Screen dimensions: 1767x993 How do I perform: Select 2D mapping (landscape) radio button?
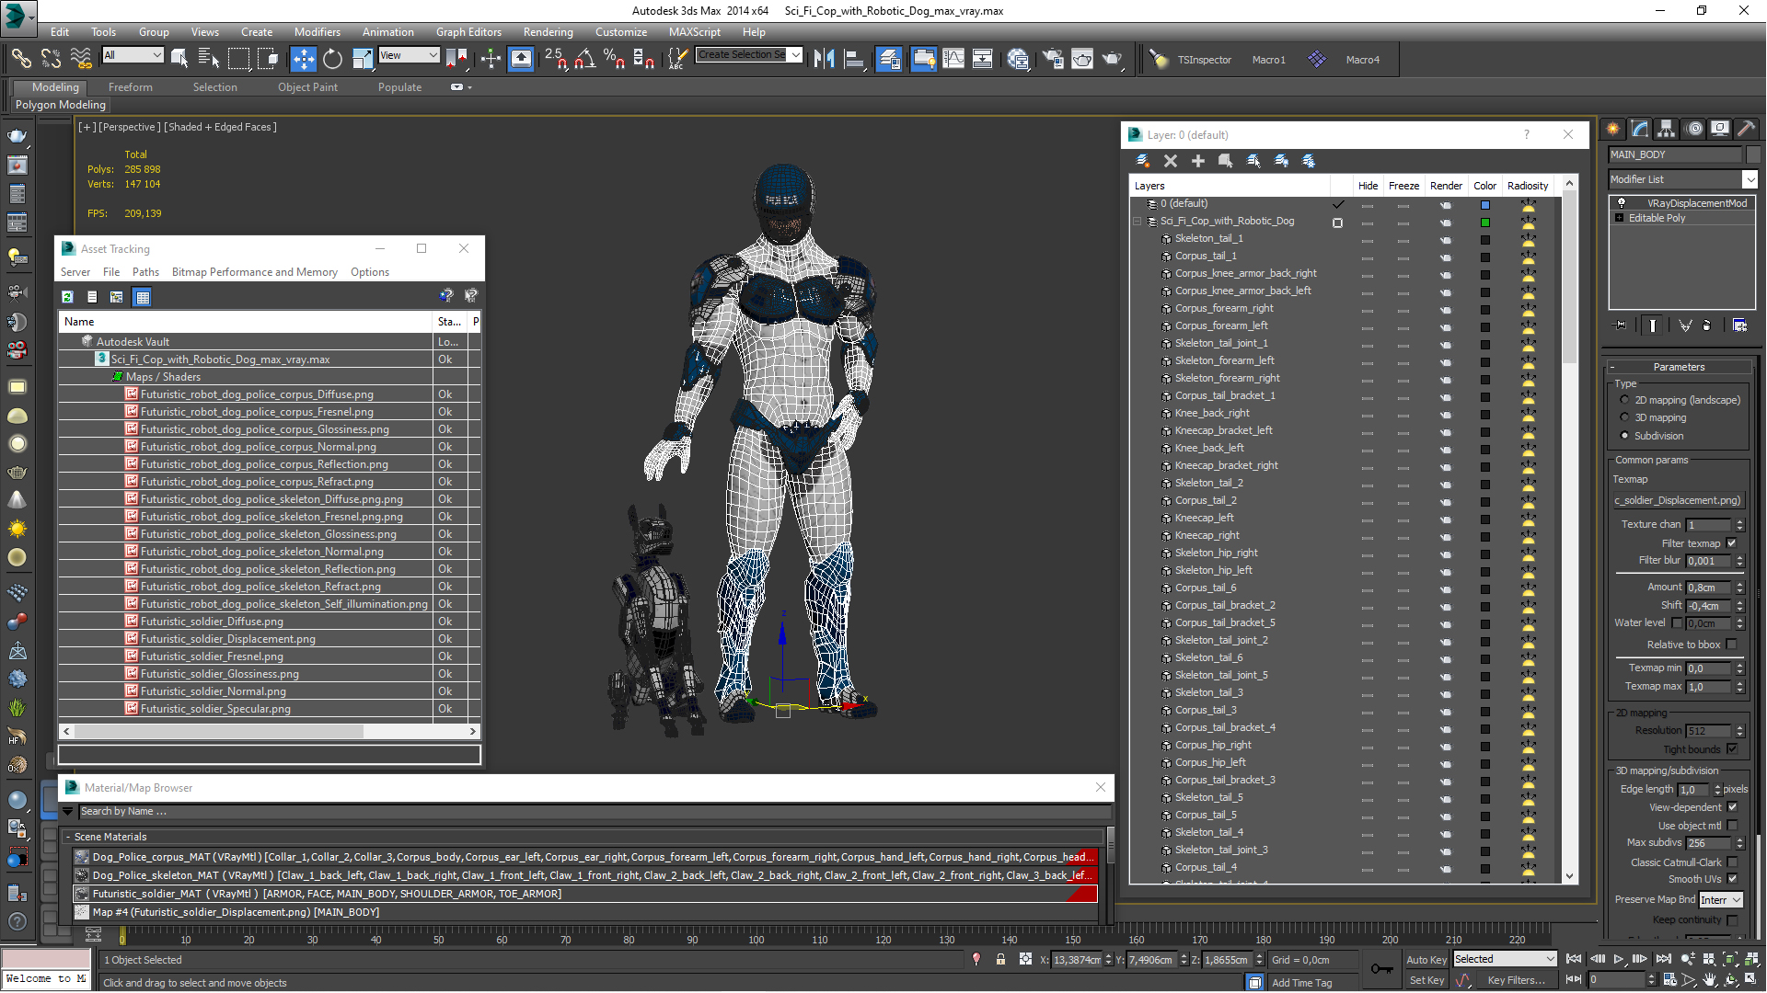[x=1624, y=400]
